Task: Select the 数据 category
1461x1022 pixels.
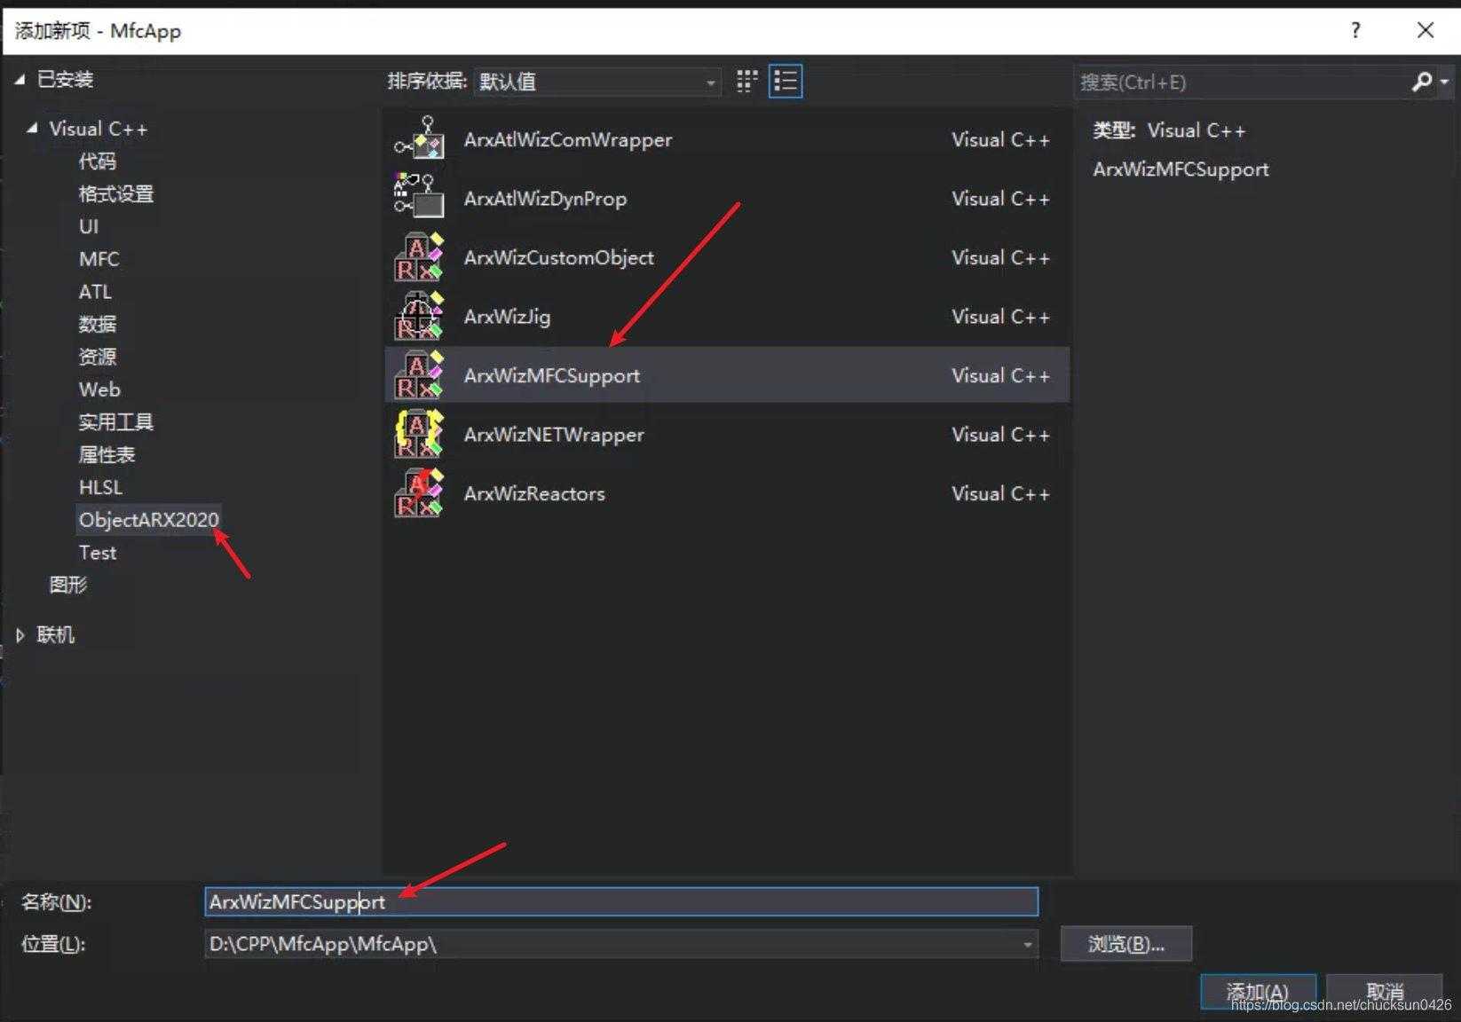Action: pyautogui.click(x=97, y=324)
